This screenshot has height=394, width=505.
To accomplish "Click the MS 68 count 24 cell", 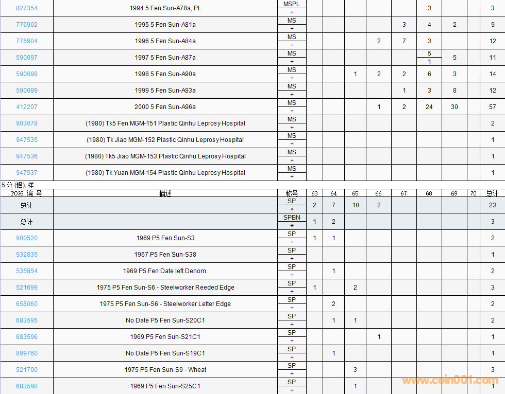I will point(429,106).
